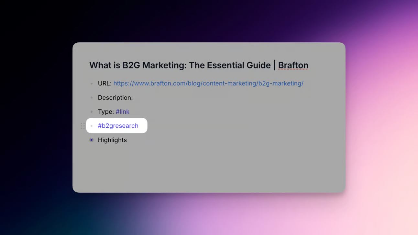Select the Highlights entry

pyautogui.click(x=112, y=140)
